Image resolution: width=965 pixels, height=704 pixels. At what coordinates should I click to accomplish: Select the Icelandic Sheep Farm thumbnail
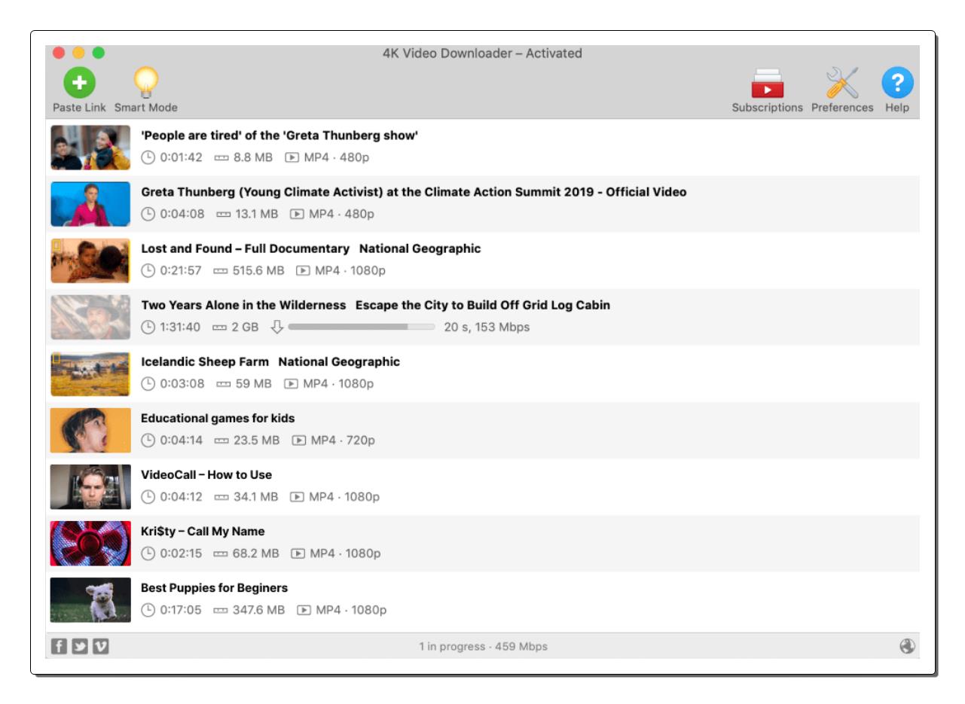90,373
